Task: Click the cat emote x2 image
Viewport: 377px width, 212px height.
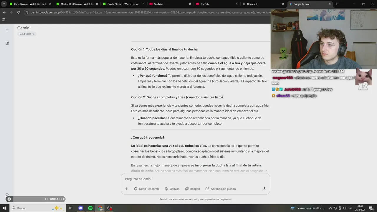Action: click(364, 79)
